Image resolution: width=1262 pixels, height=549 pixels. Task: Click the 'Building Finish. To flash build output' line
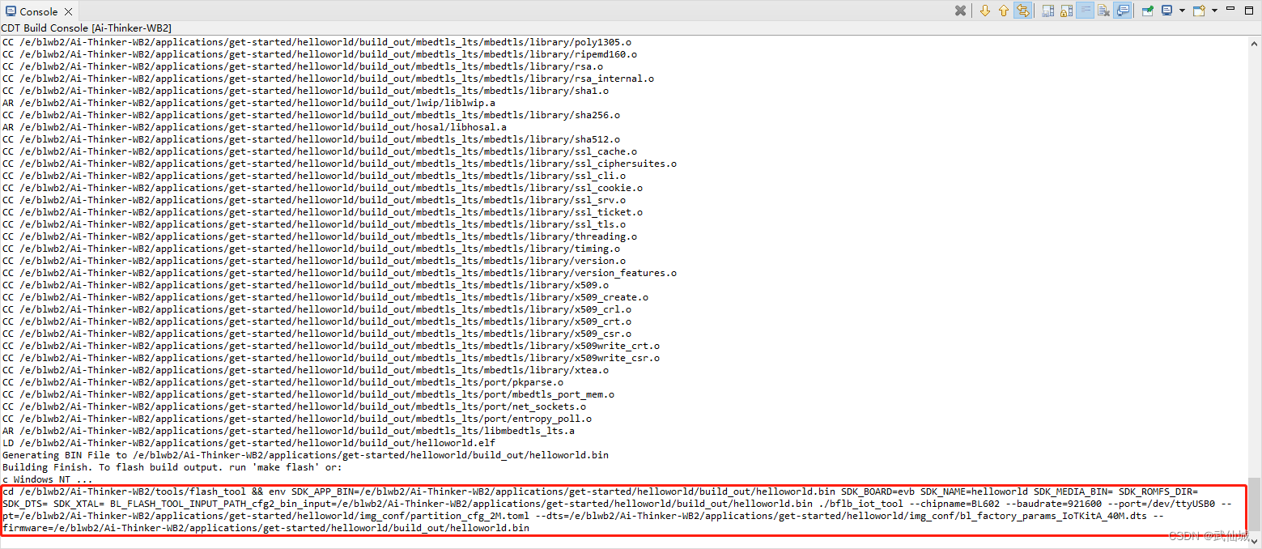coord(172,467)
